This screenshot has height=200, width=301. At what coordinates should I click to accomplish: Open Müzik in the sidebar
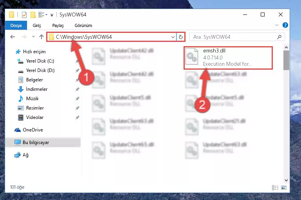(29, 99)
